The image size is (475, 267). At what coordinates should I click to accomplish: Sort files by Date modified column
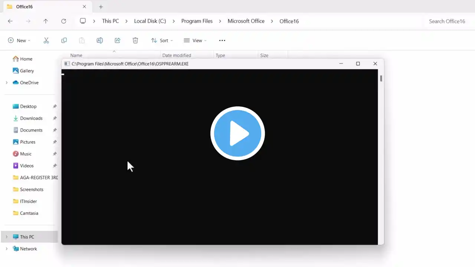177,56
